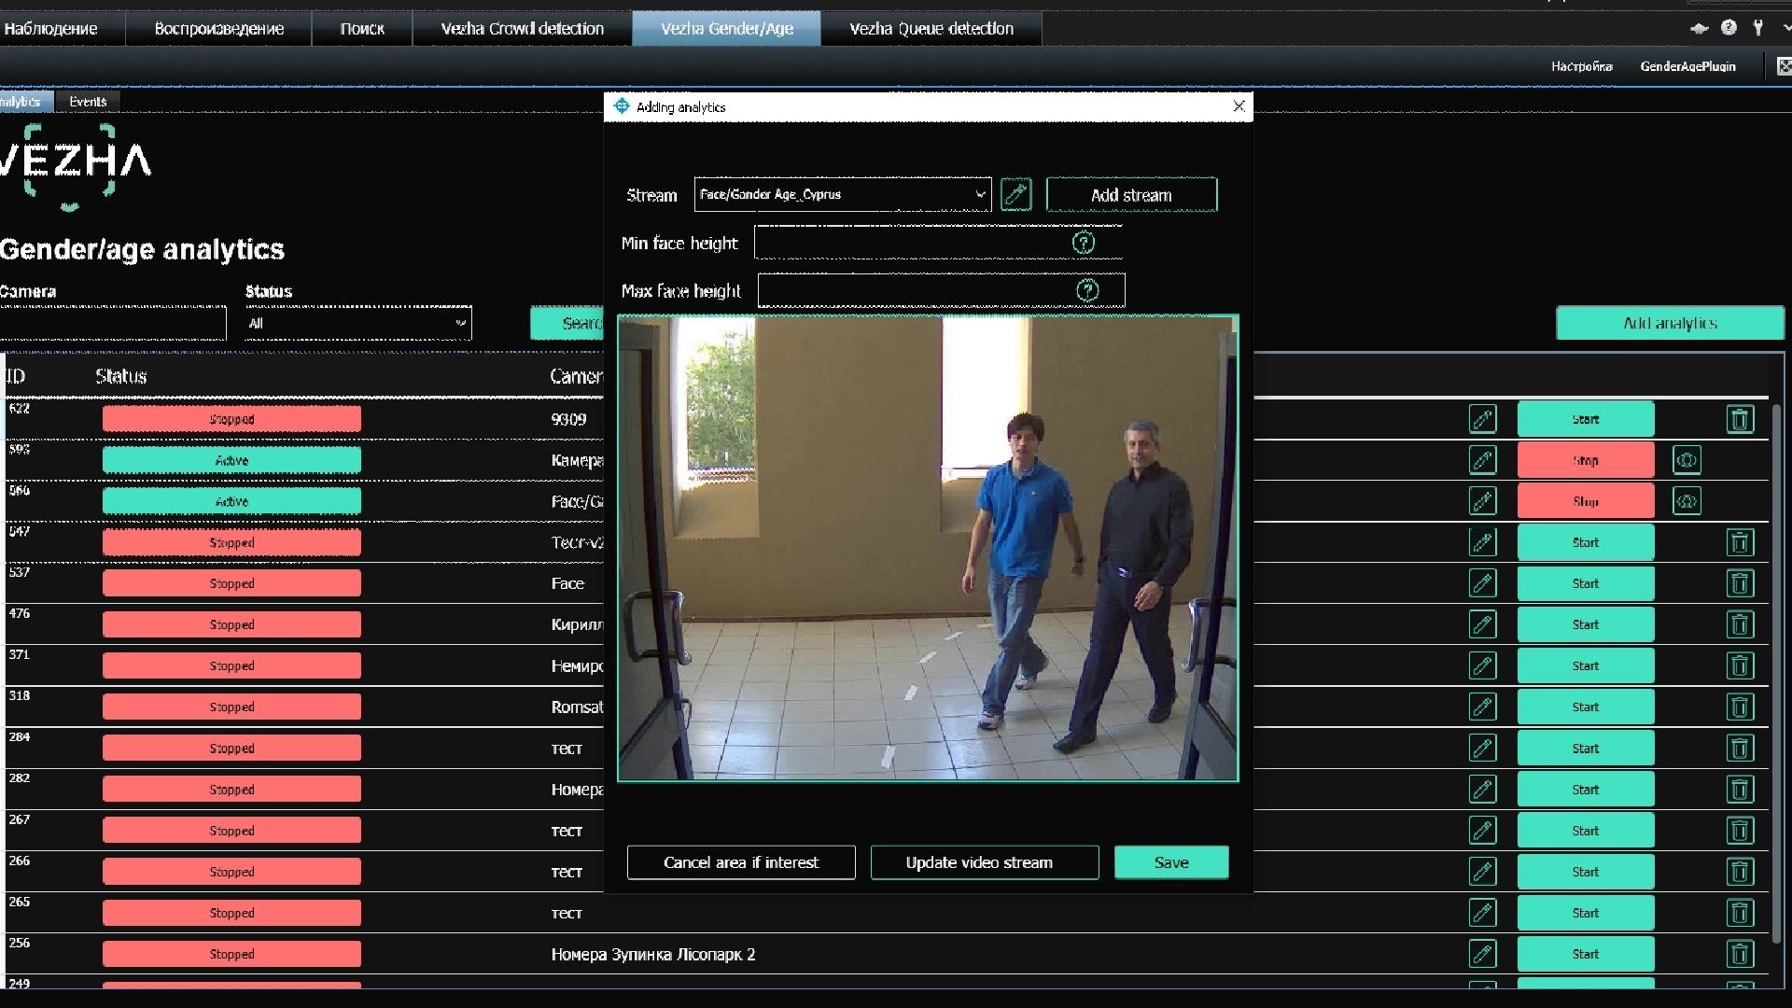Select the Vezha Gender/Age tab

pyautogui.click(x=727, y=29)
